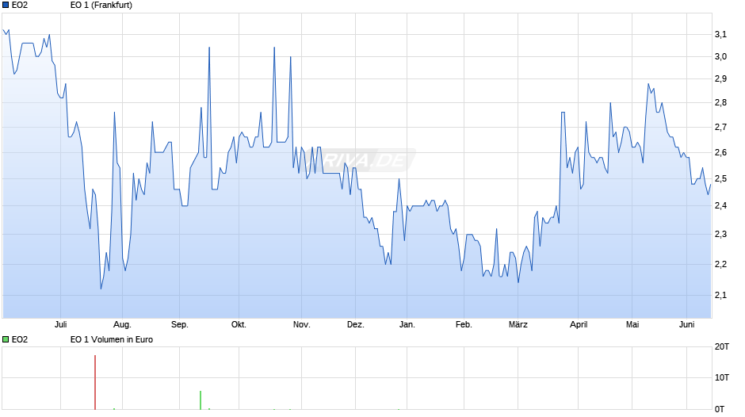Click the 2,7 price axis value
The height and width of the screenshot is (417, 745).
720,128
